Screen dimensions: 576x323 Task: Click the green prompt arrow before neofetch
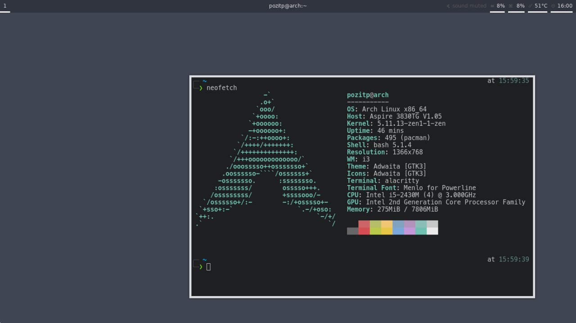[201, 88]
